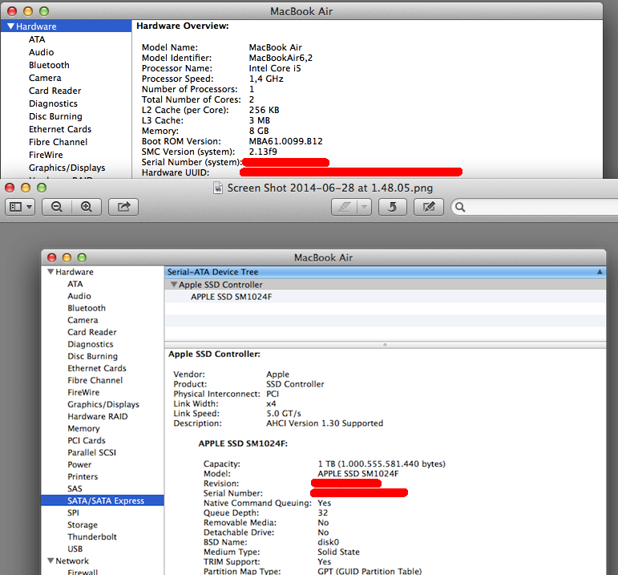This screenshot has height=575, width=618.
Task: Select PCI Cards in the lower sidebar
Action: (87, 440)
